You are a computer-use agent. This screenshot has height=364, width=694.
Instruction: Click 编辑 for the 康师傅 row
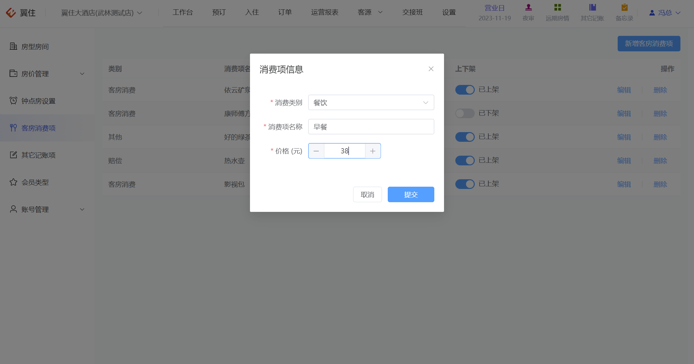pyautogui.click(x=624, y=113)
